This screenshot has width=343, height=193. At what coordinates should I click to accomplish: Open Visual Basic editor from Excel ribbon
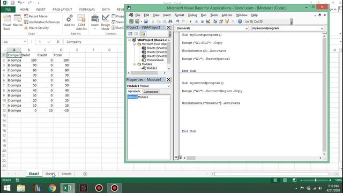(x=6, y=22)
